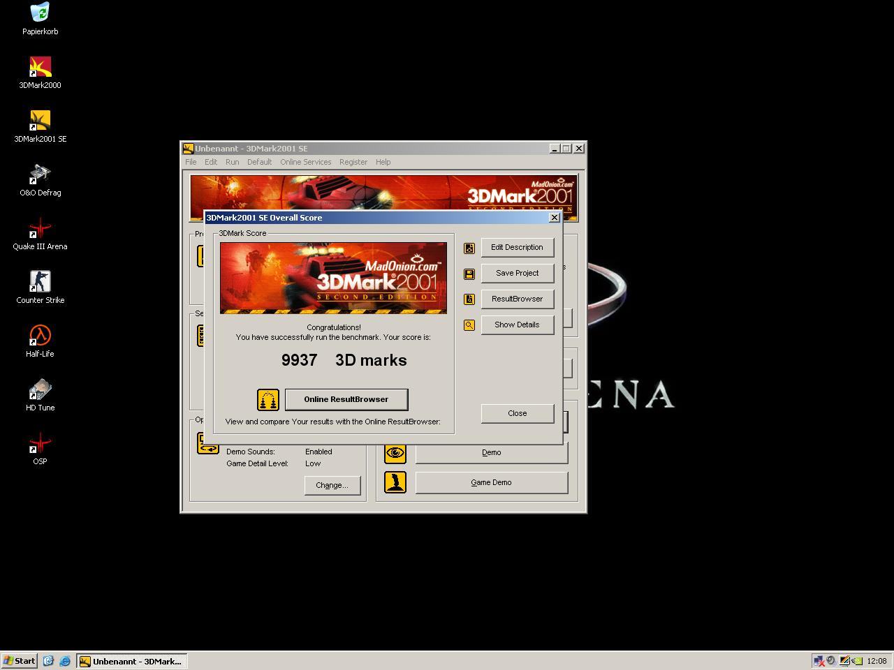894x670 pixels.
Task: Close the Overall Score dialog with X
Action: pos(555,218)
